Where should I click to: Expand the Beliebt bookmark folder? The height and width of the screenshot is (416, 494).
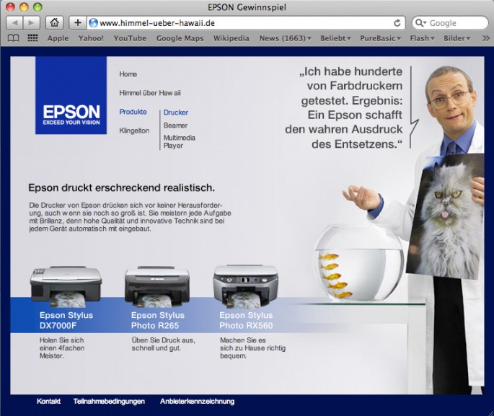coord(335,38)
